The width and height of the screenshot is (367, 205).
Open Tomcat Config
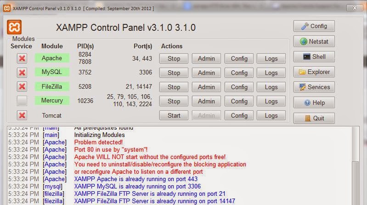239,115
